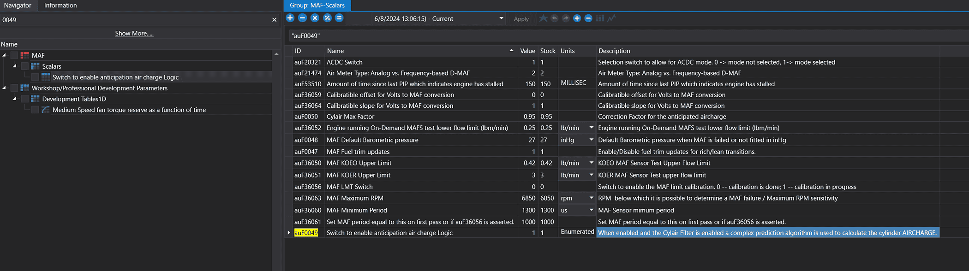Click the blue minus (subtract) icon left of the date dropdown
The image size is (969, 271).
302,18
